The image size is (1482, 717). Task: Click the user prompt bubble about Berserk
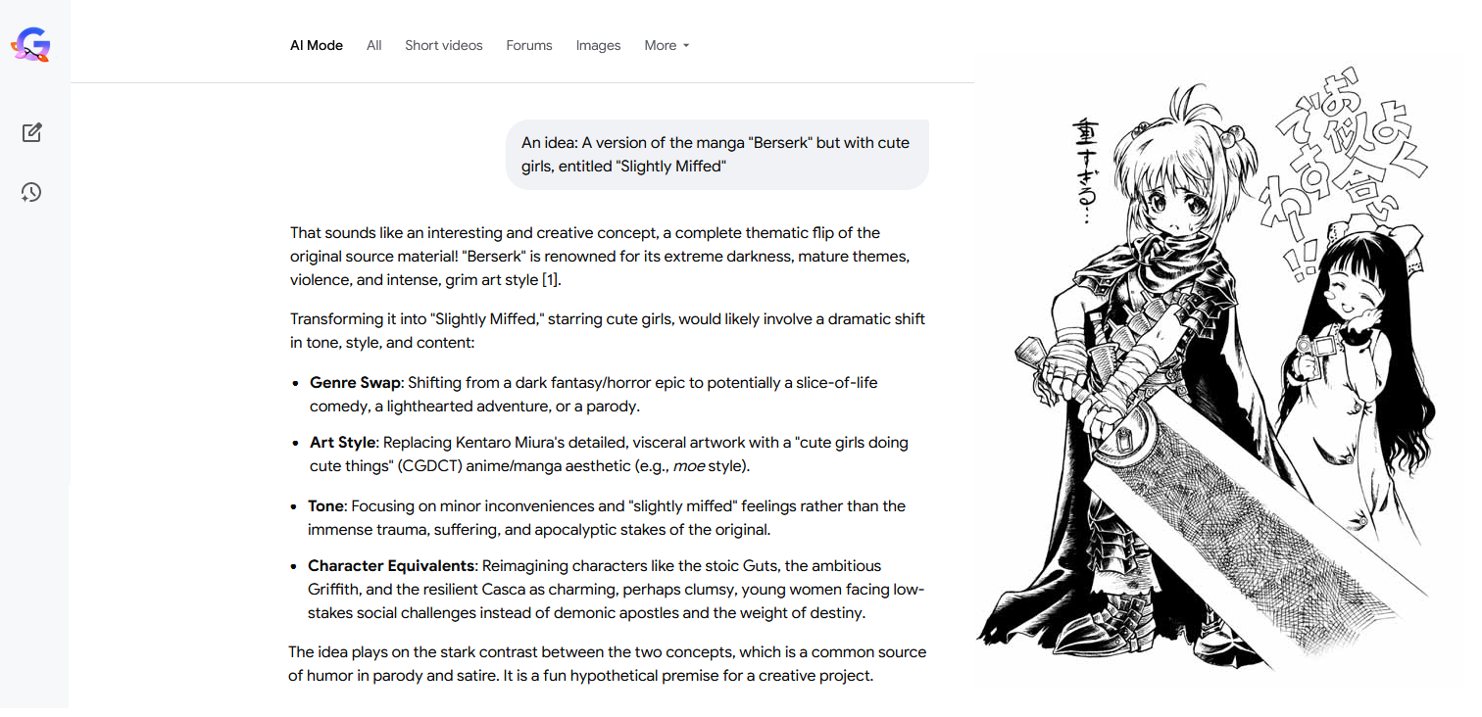tap(717, 155)
